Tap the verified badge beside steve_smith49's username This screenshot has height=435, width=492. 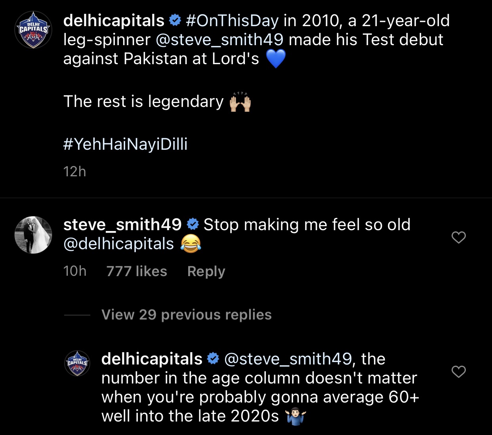click(x=193, y=224)
